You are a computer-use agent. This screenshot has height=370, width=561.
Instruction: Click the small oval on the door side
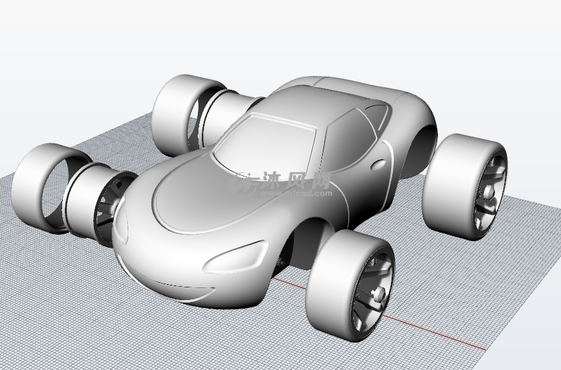pos(379,164)
